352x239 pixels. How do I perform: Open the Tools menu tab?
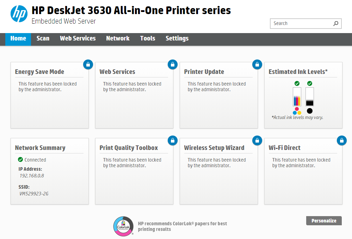click(148, 39)
